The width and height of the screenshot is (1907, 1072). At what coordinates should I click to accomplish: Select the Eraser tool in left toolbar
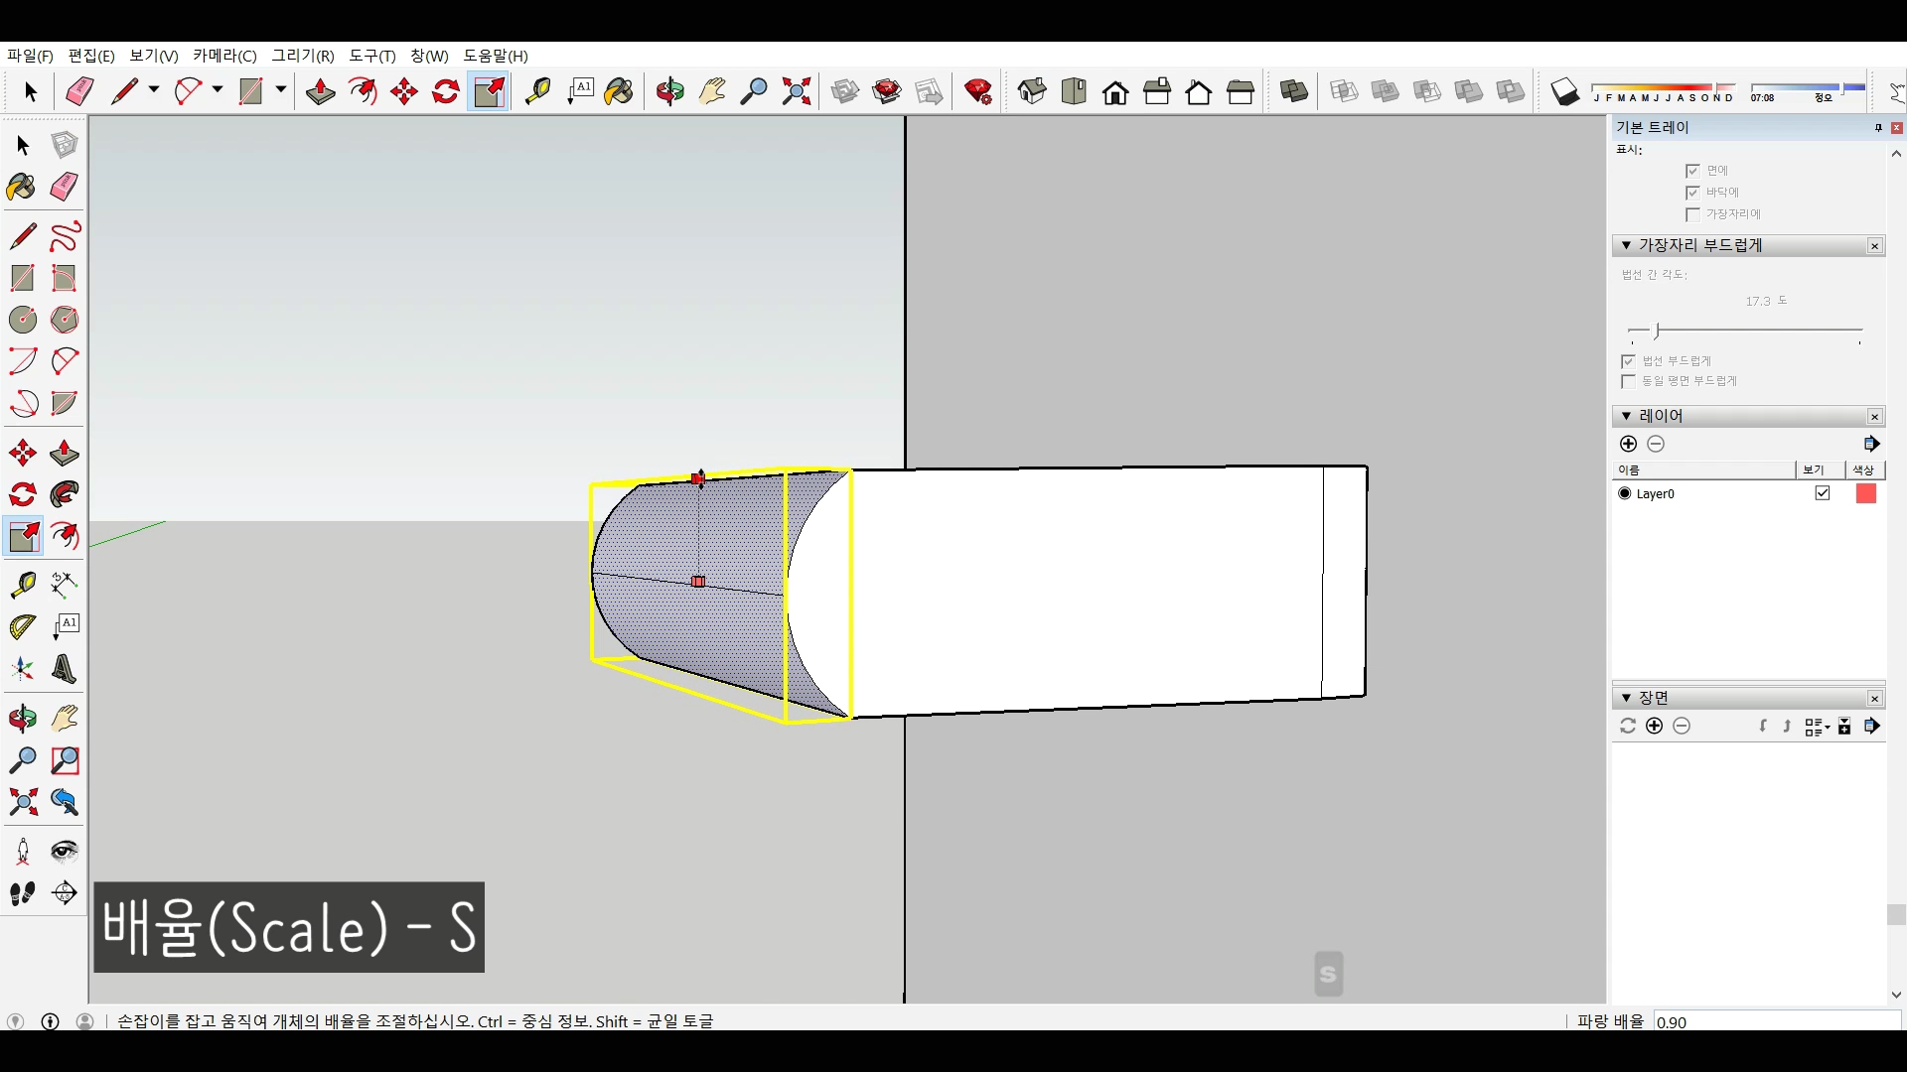point(65,187)
